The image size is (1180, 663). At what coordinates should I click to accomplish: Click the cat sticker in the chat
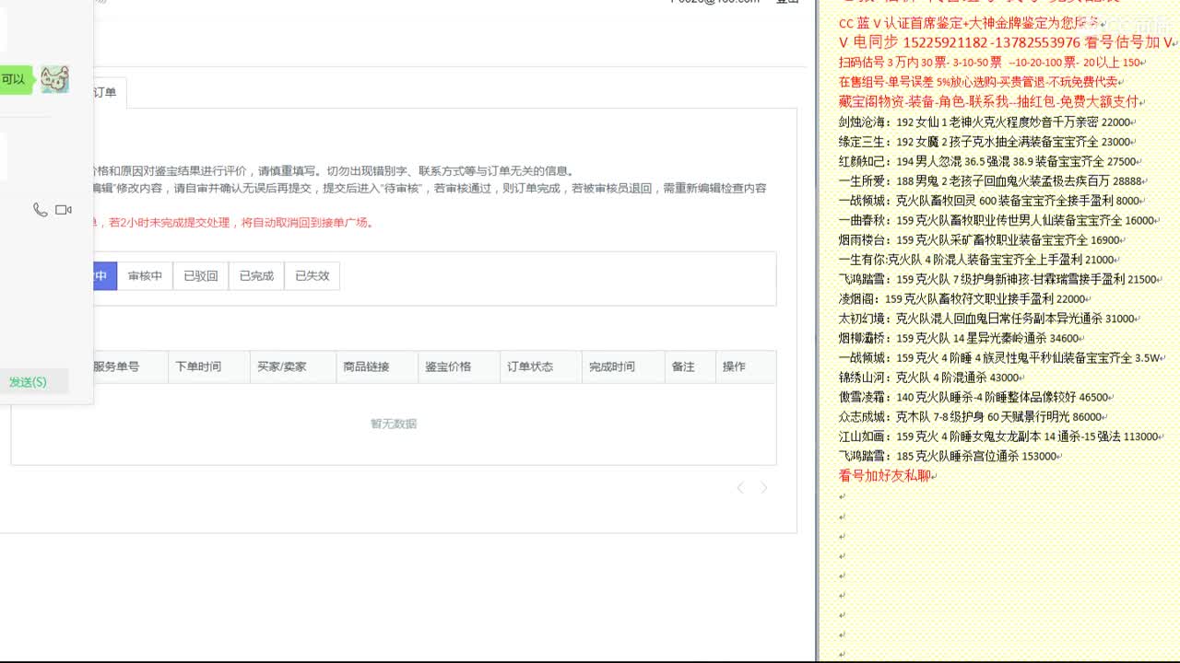pos(55,80)
